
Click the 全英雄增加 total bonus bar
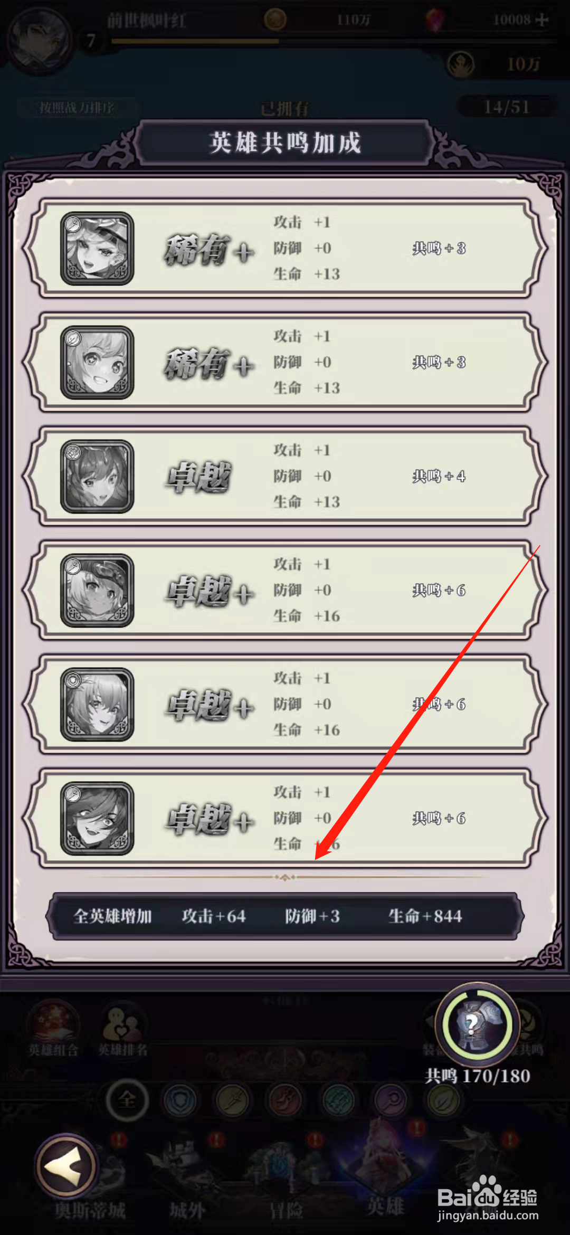(x=285, y=916)
